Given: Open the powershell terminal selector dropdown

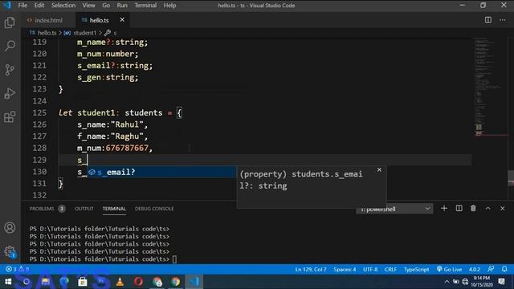Looking at the screenshot, I should click(394, 209).
